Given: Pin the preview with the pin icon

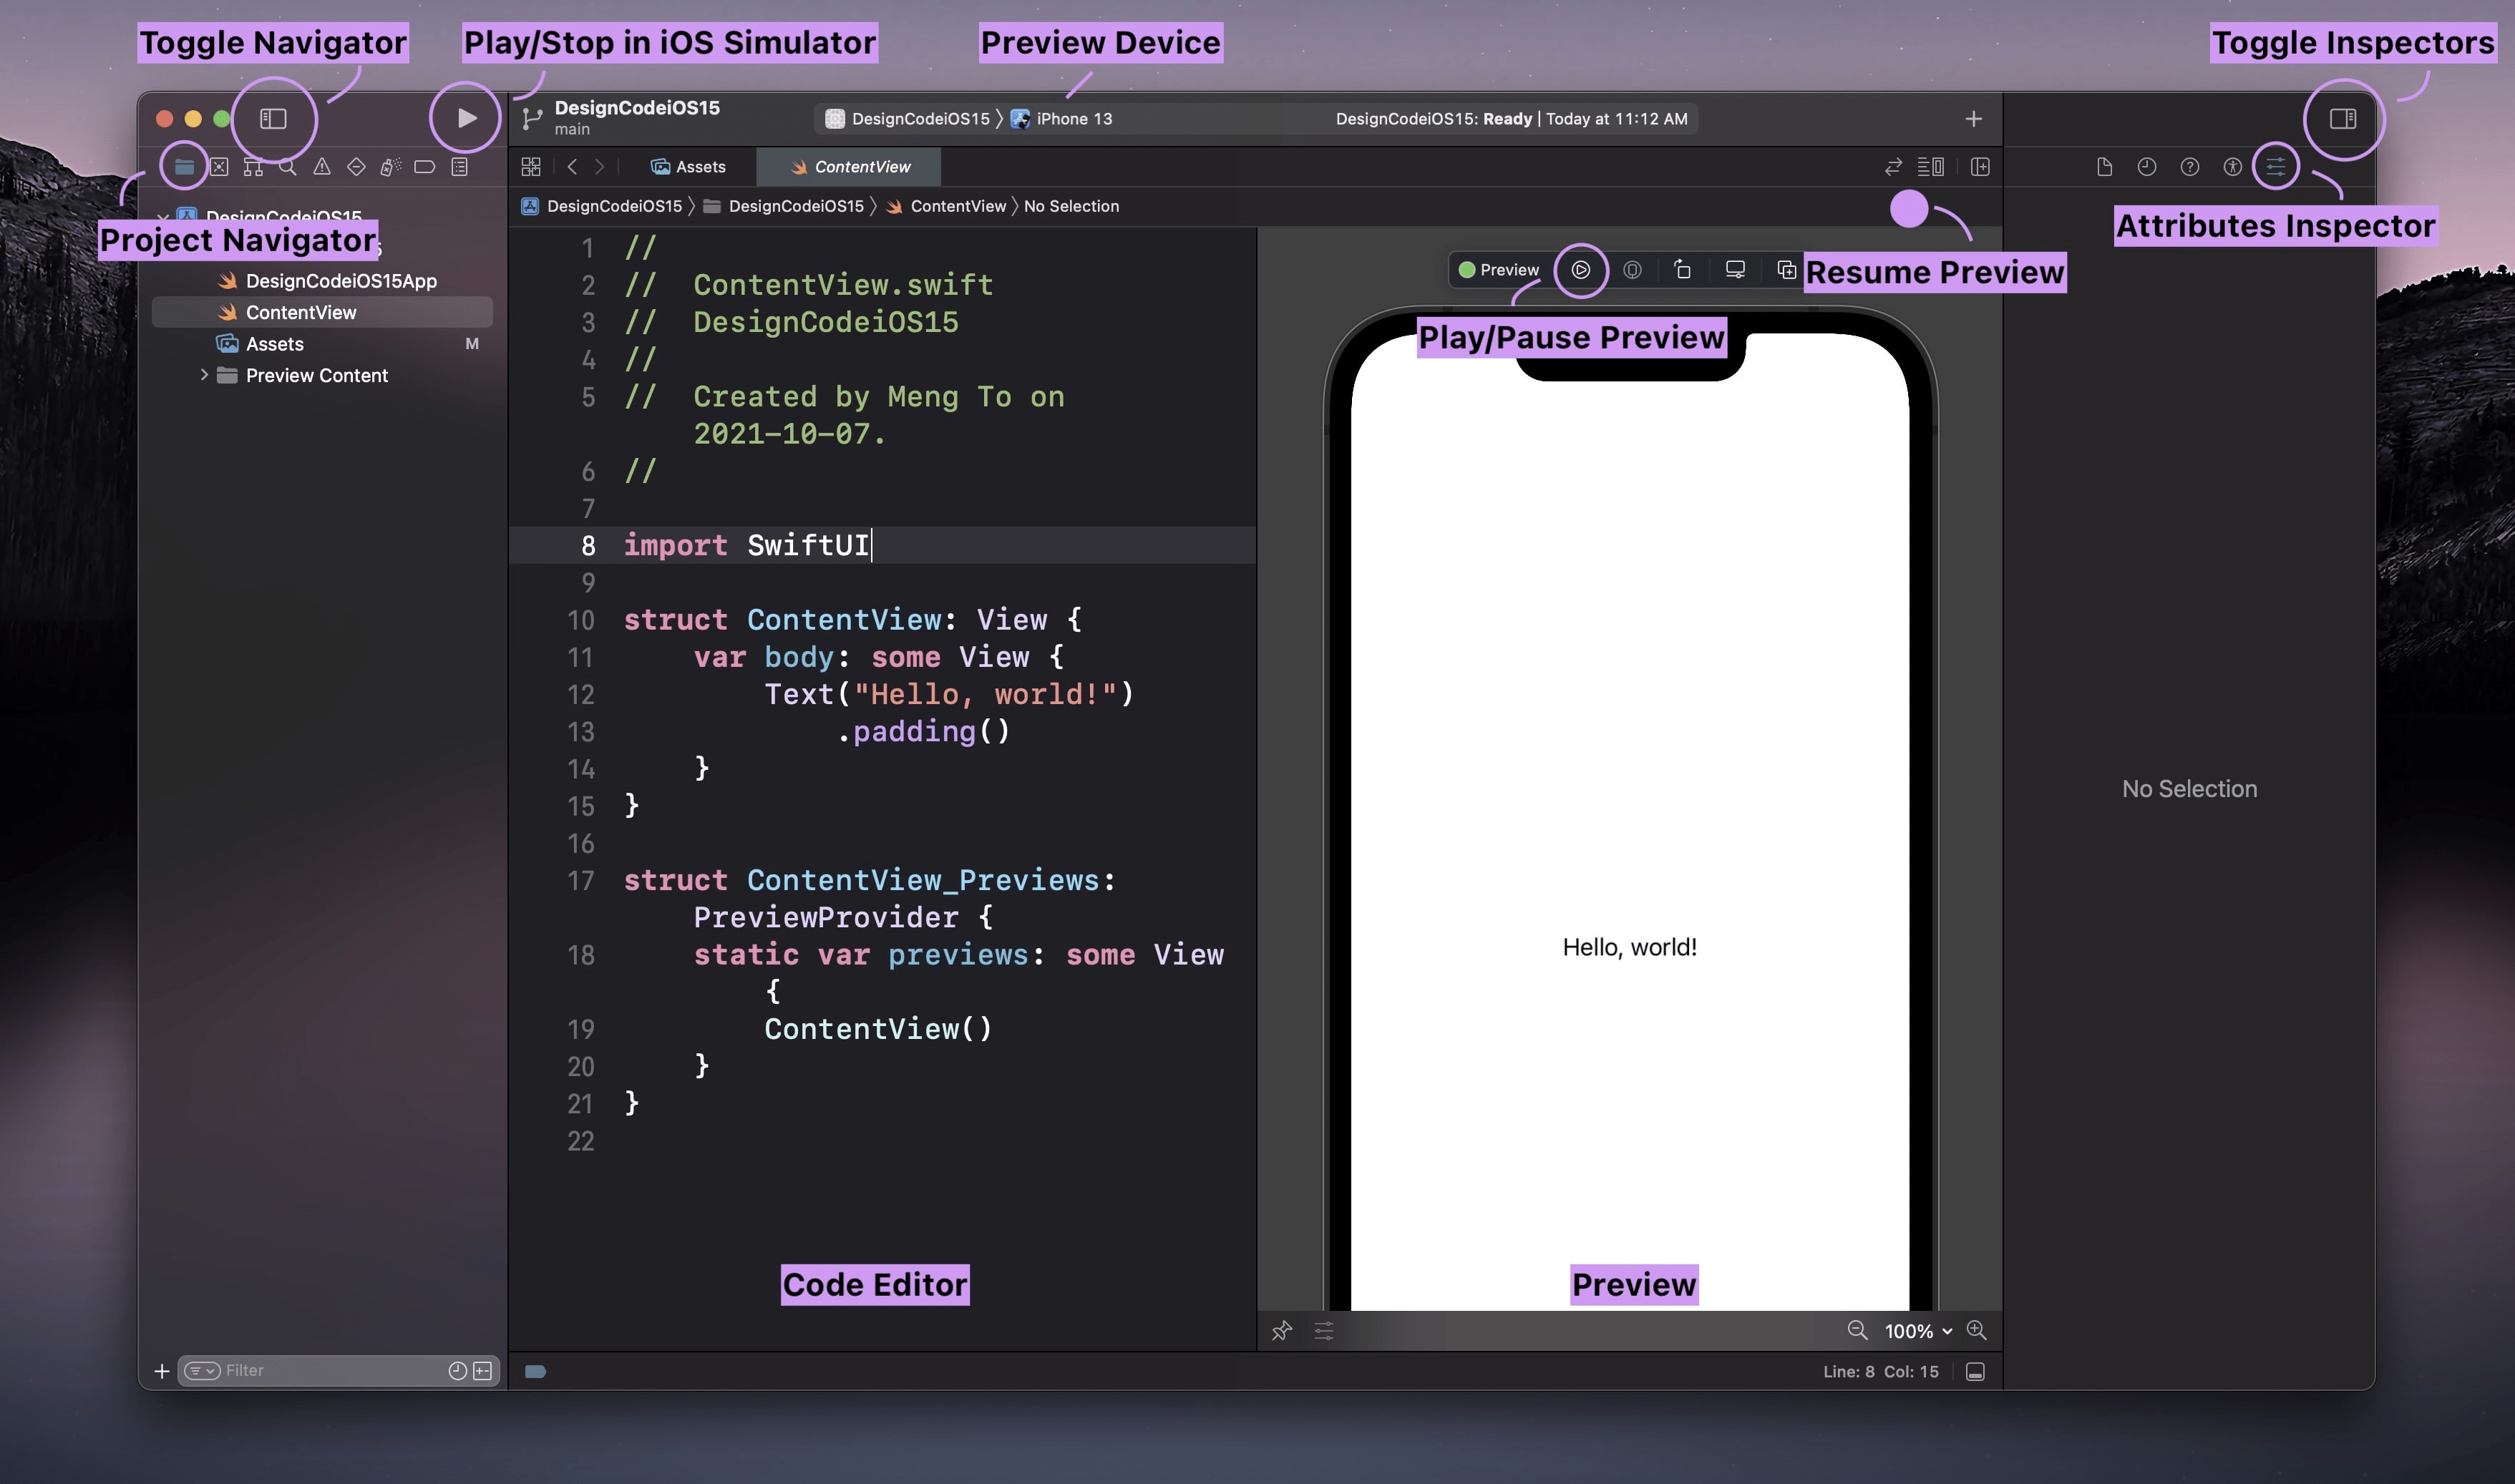Looking at the screenshot, I should pos(1281,1331).
